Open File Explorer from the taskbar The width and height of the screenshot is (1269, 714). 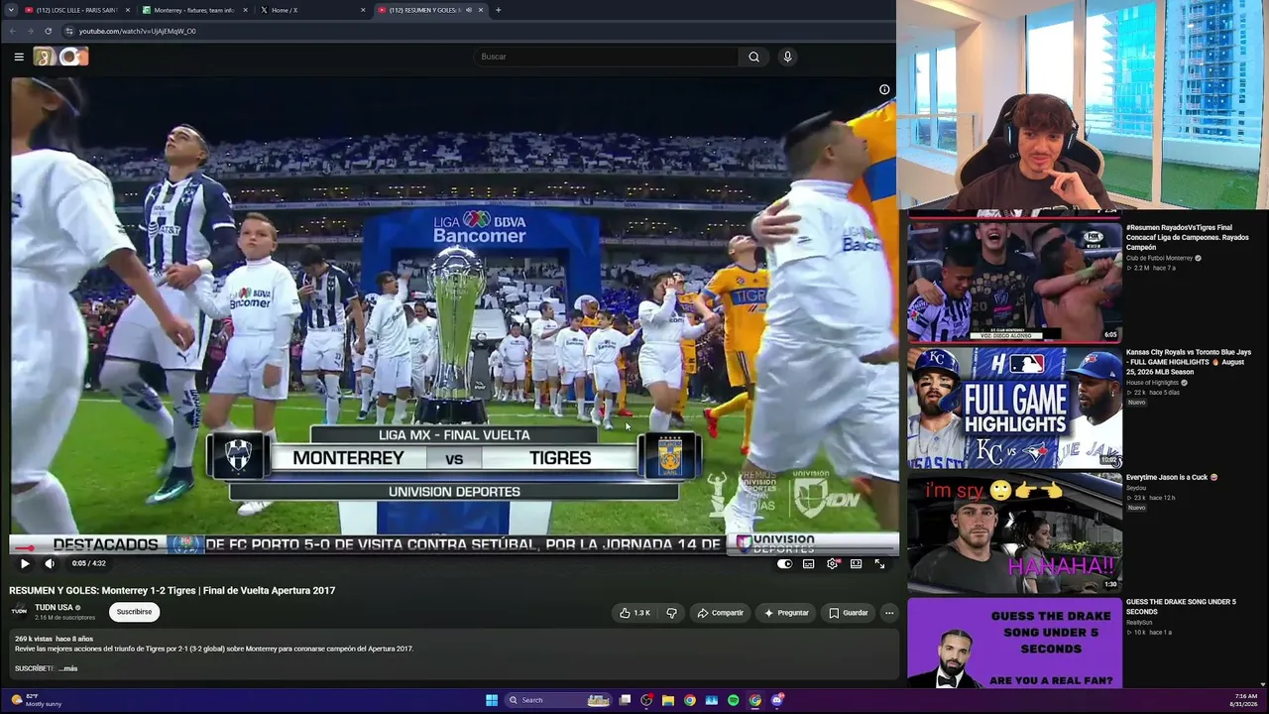click(x=668, y=700)
